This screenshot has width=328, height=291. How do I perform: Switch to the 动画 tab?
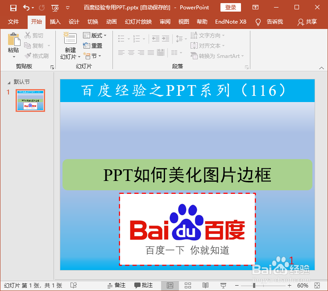click(x=111, y=22)
